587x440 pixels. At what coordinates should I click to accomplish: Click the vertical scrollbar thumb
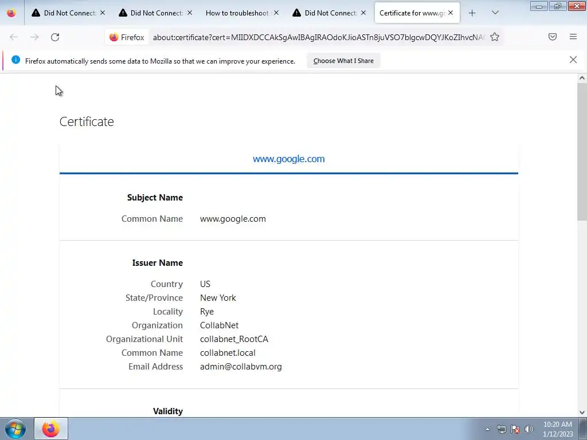click(582, 151)
